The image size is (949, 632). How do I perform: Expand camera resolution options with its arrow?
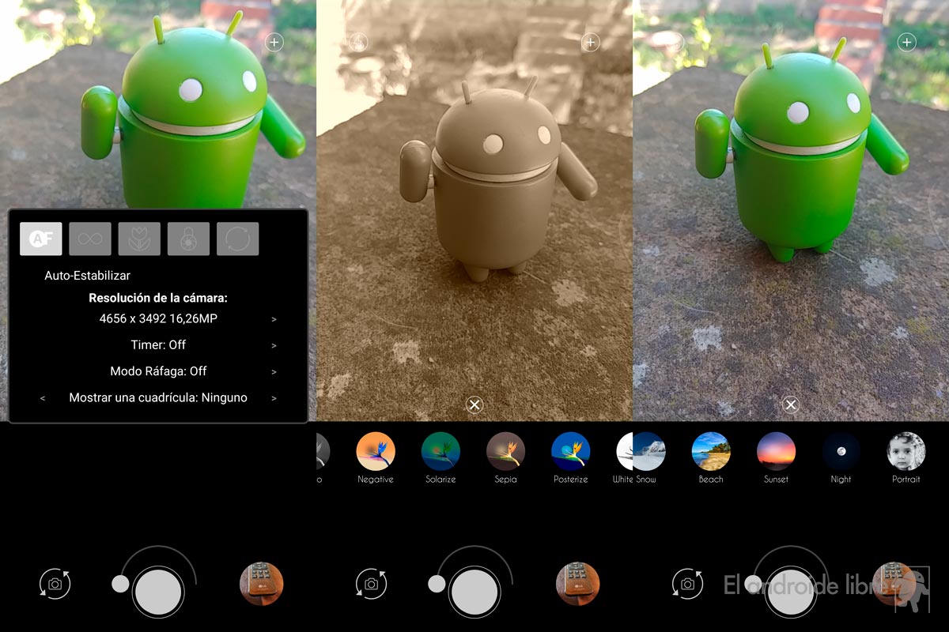pyautogui.click(x=274, y=319)
